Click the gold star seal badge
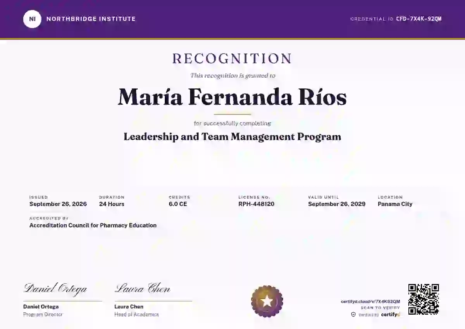The height and width of the screenshot is (329, 465). [267, 301]
